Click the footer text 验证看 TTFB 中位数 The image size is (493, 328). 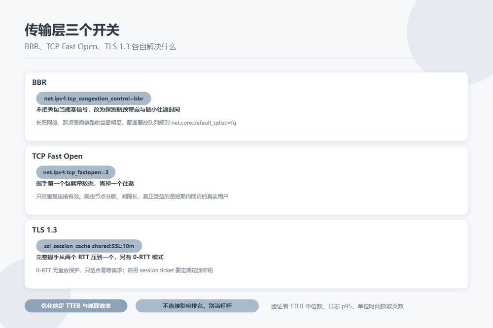click(x=337, y=306)
